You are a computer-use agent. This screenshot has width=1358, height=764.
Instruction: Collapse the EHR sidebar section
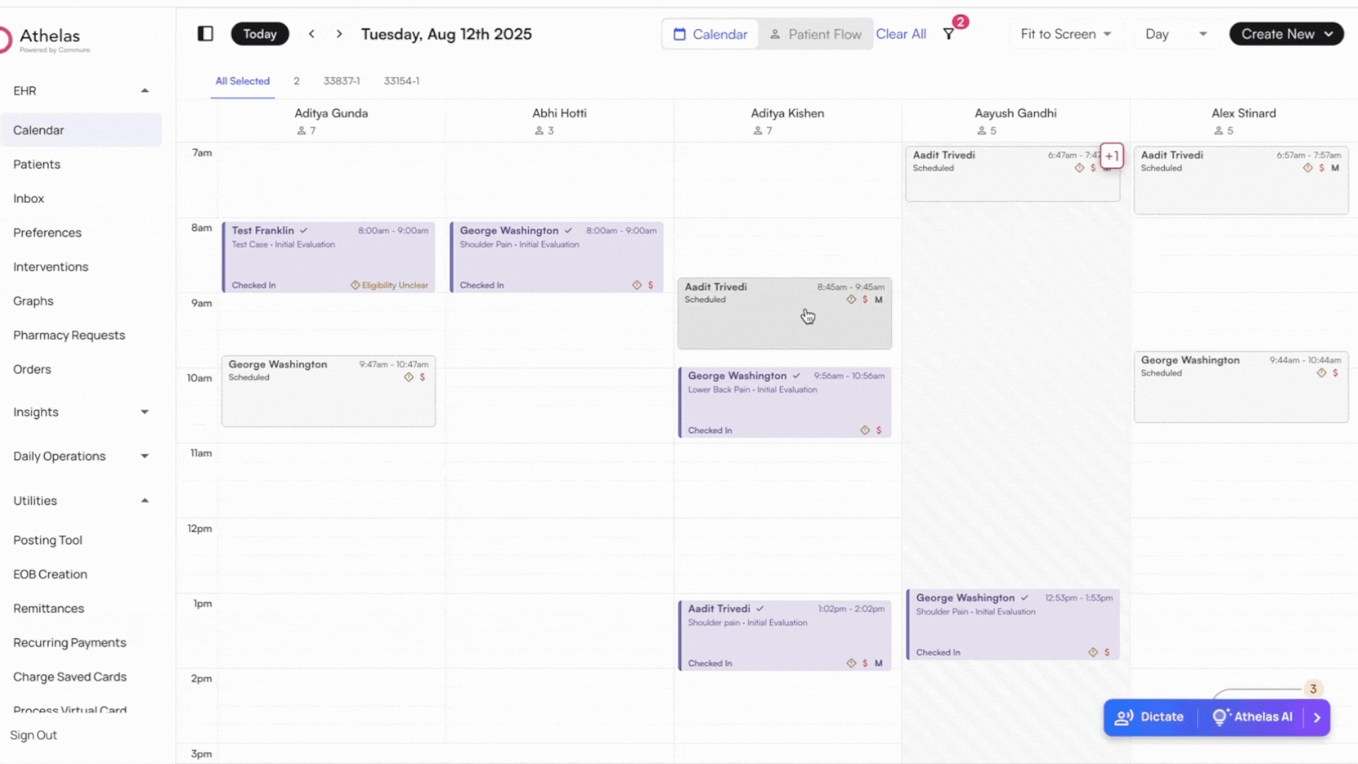coord(145,91)
